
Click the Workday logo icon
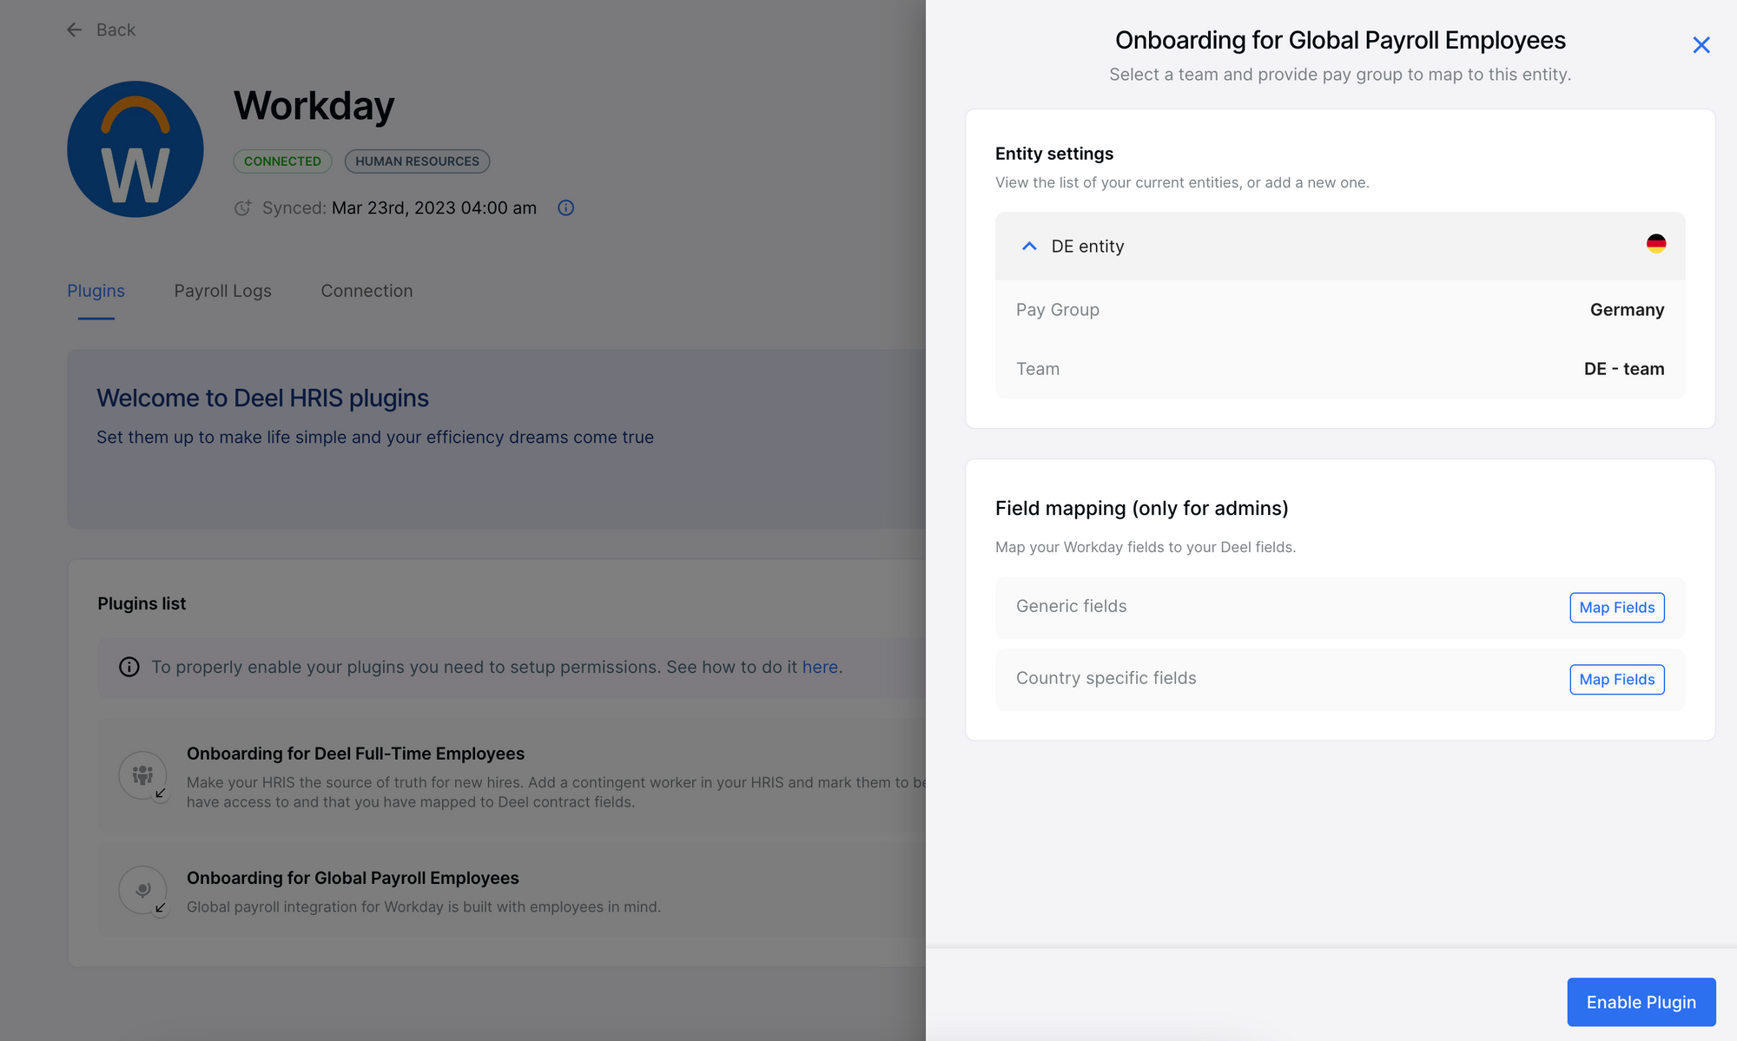(135, 148)
